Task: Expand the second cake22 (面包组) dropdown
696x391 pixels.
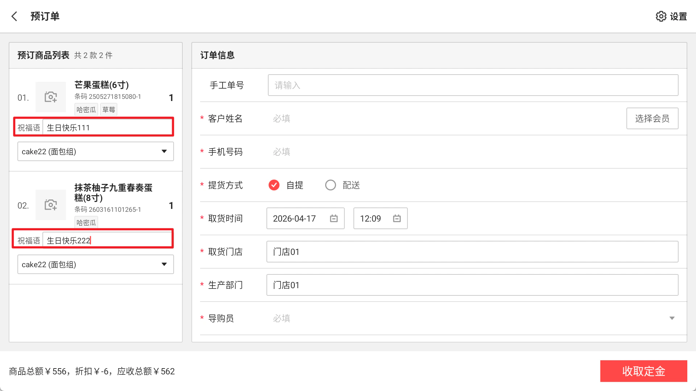Action: coord(96,264)
